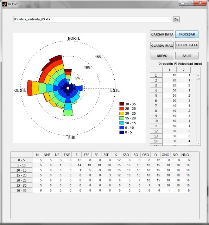The width and height of the screenshot is (209, 225).
Task: Select the yellow 20 - 25 legend swatch
Action: [122, 113]
